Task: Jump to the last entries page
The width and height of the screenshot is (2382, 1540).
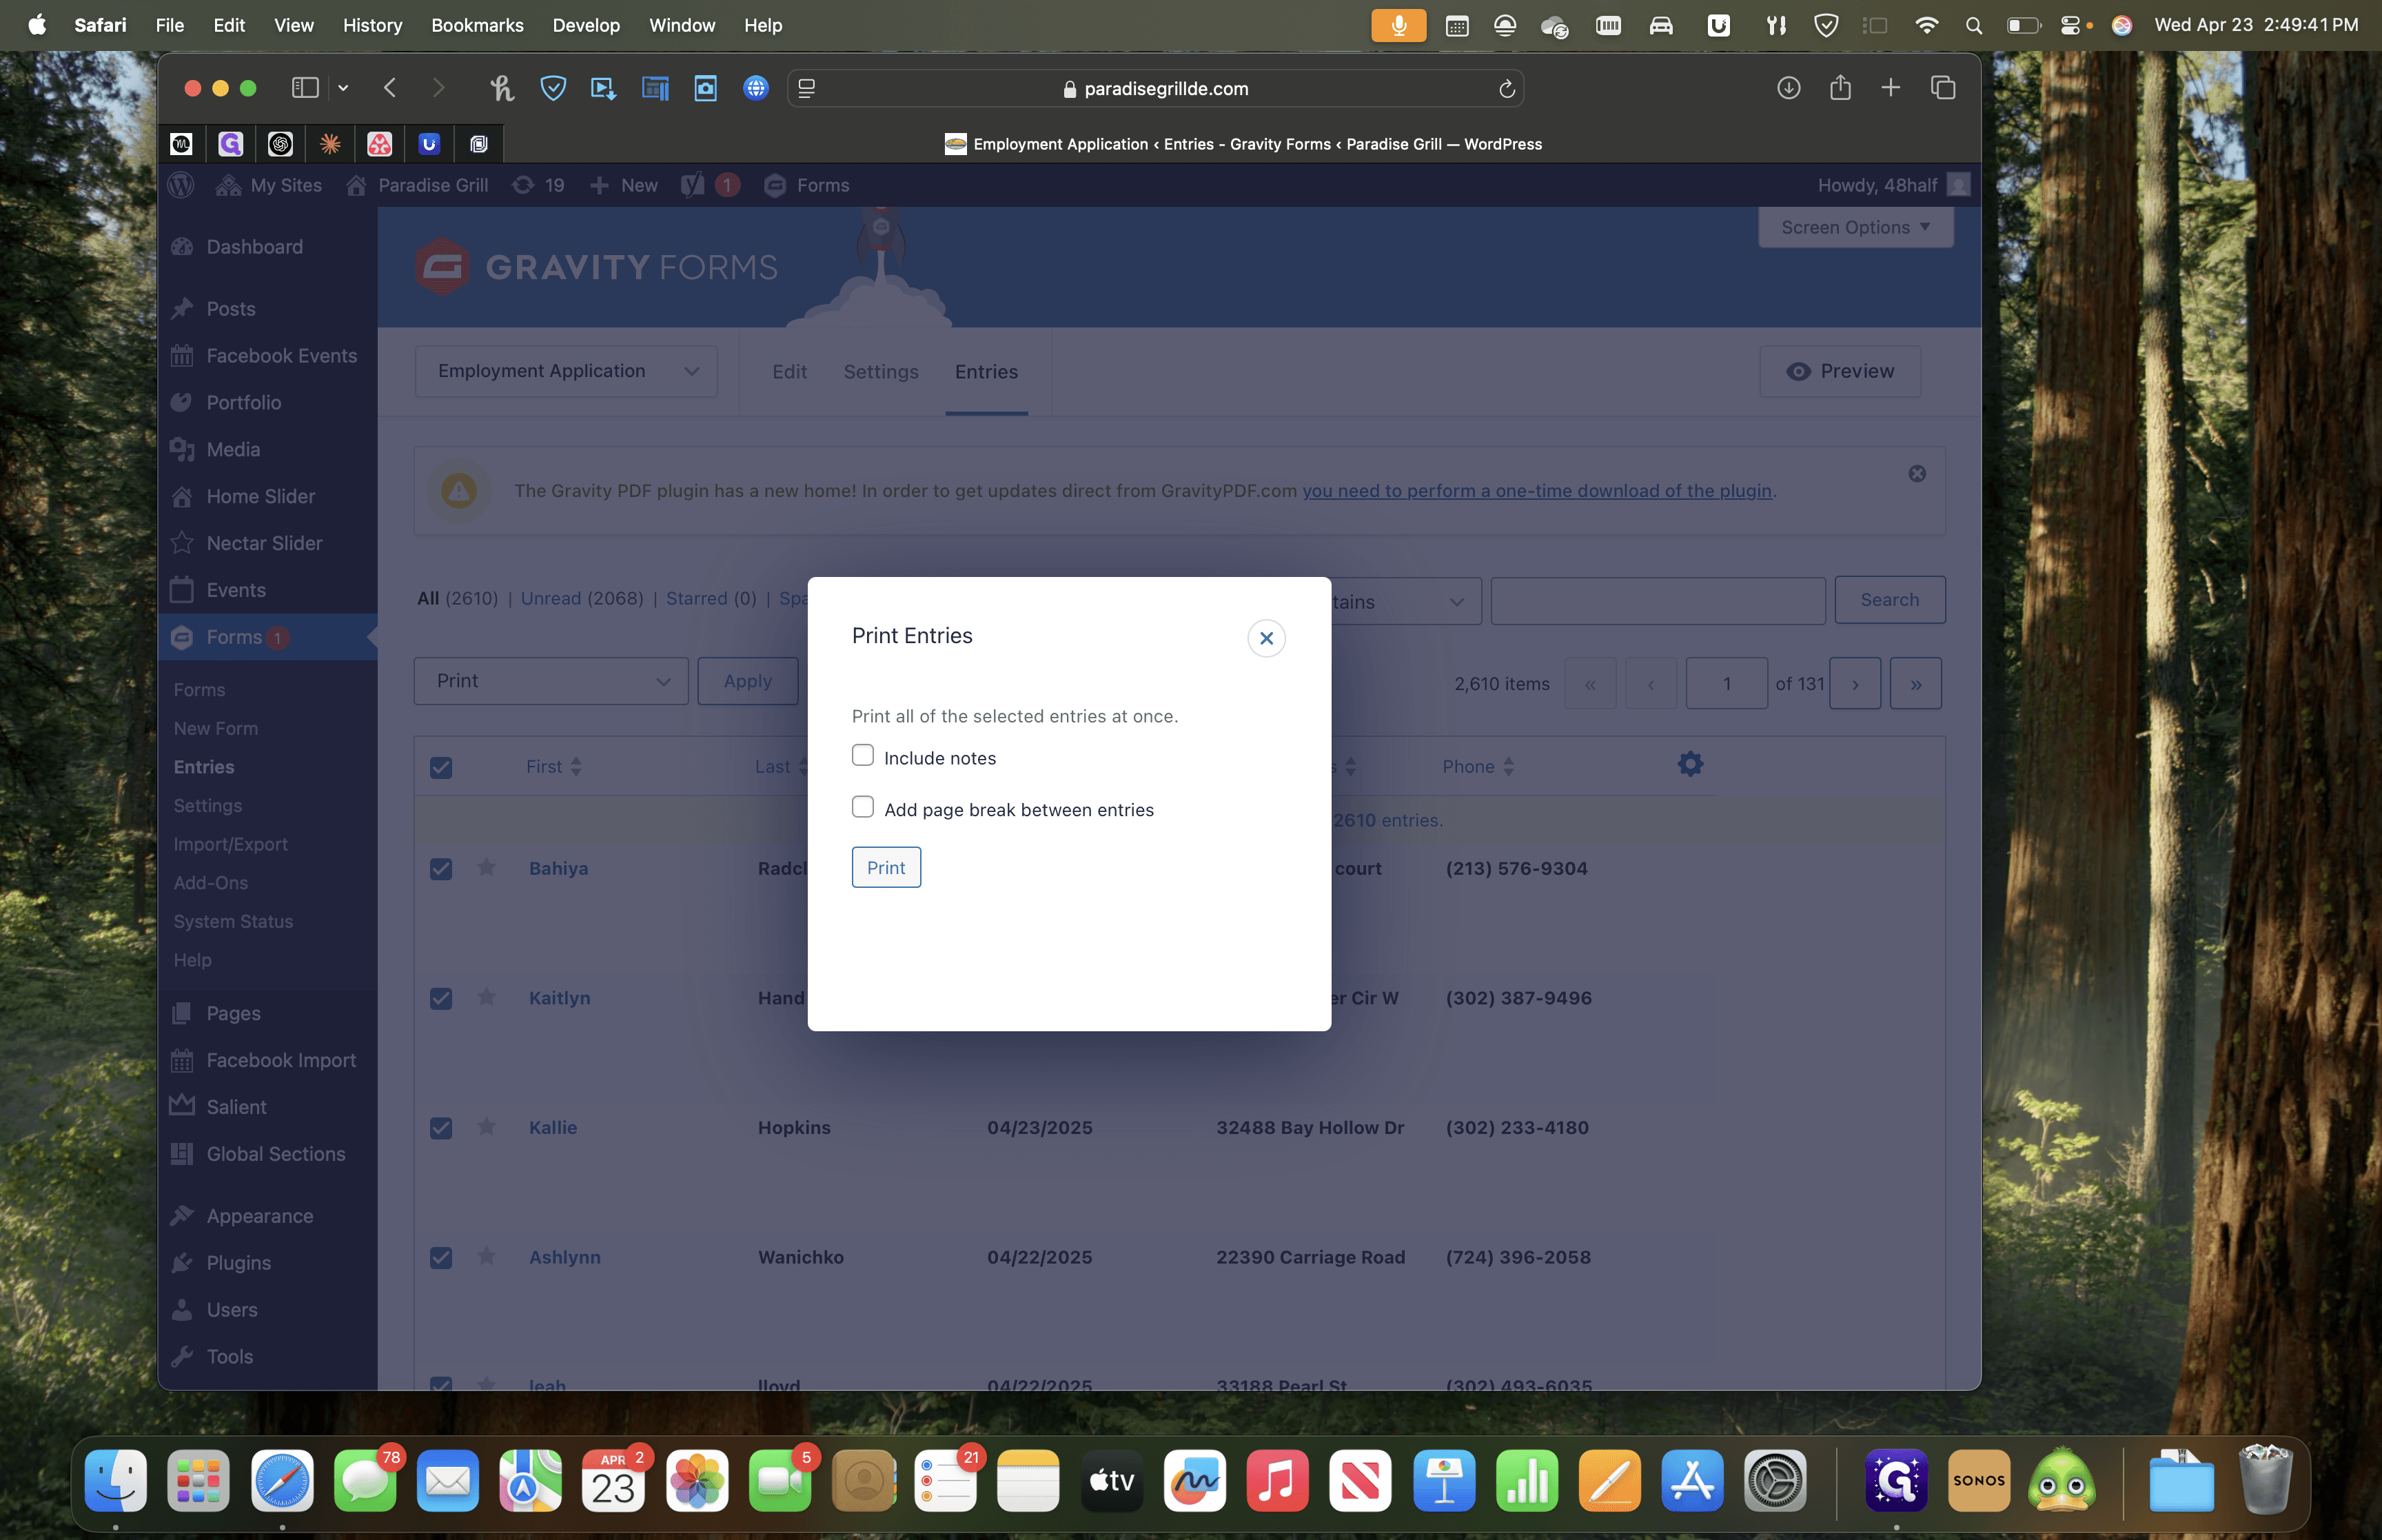Action: [x=1915, y=684]
